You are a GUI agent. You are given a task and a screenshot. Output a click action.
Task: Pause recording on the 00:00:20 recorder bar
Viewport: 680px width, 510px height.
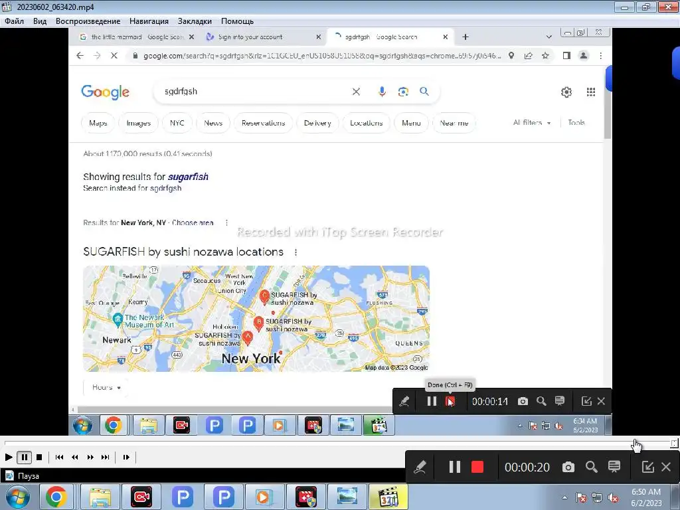point(454,467)
